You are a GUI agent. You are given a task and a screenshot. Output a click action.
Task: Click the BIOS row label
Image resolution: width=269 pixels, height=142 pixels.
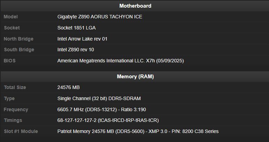pyautogui.click(x=10, y=61)
